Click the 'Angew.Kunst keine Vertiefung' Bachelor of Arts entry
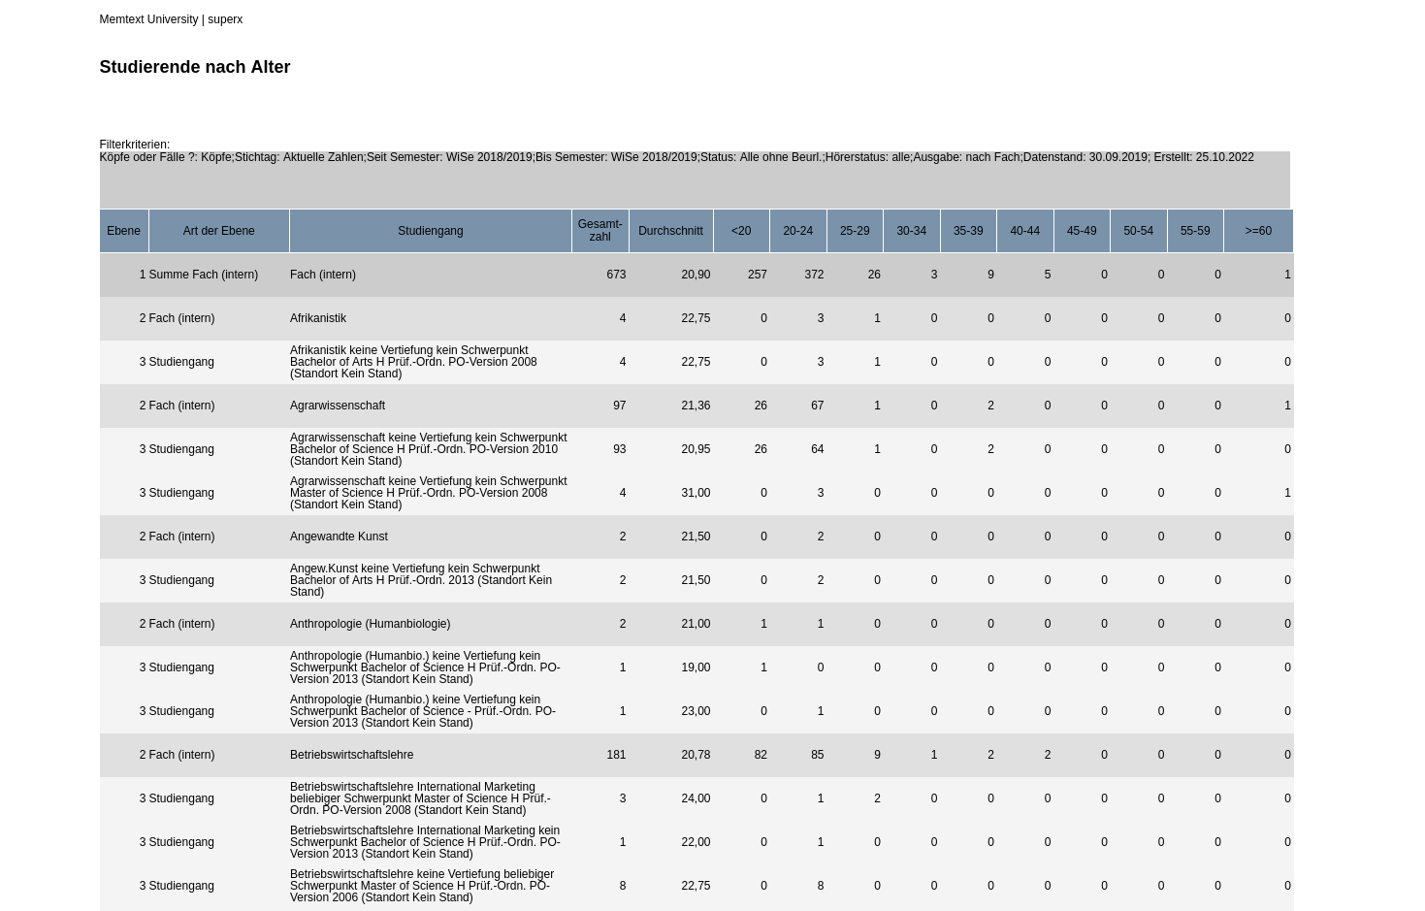Viewport: 1425px width, 911px height. point(421,580)
